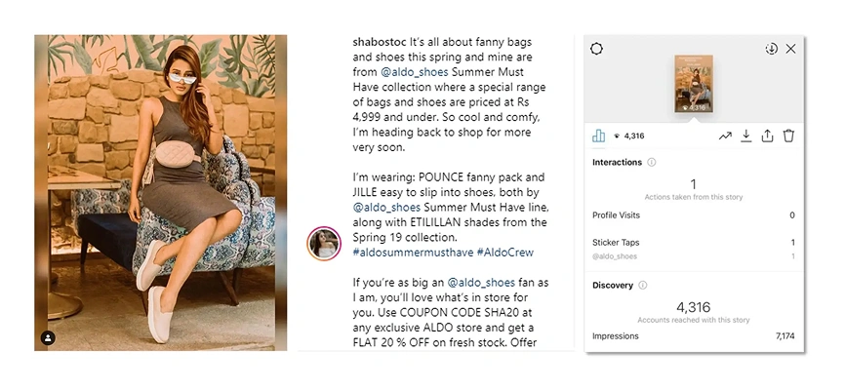This screenshot has width=845, height=390.
Task: Click the promote trending-arrow icon
Action: [725, 136]
